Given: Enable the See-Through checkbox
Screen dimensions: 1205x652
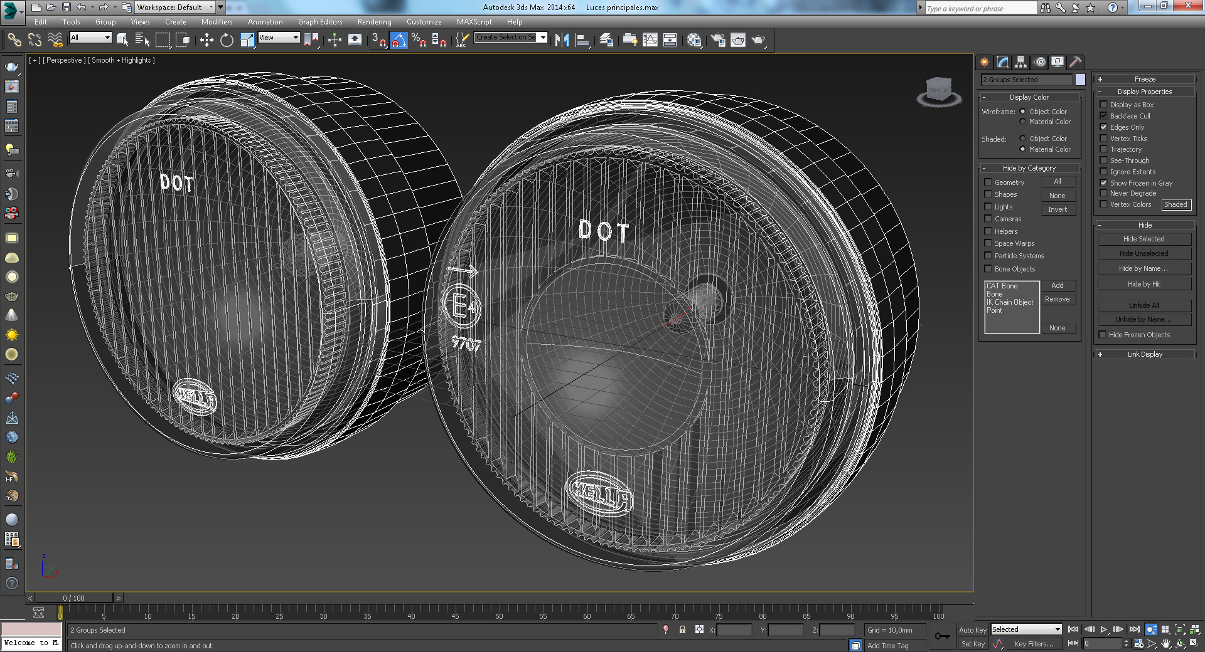Looking at the screenshot, I should pyautogui.click(x=1103, y=160).
